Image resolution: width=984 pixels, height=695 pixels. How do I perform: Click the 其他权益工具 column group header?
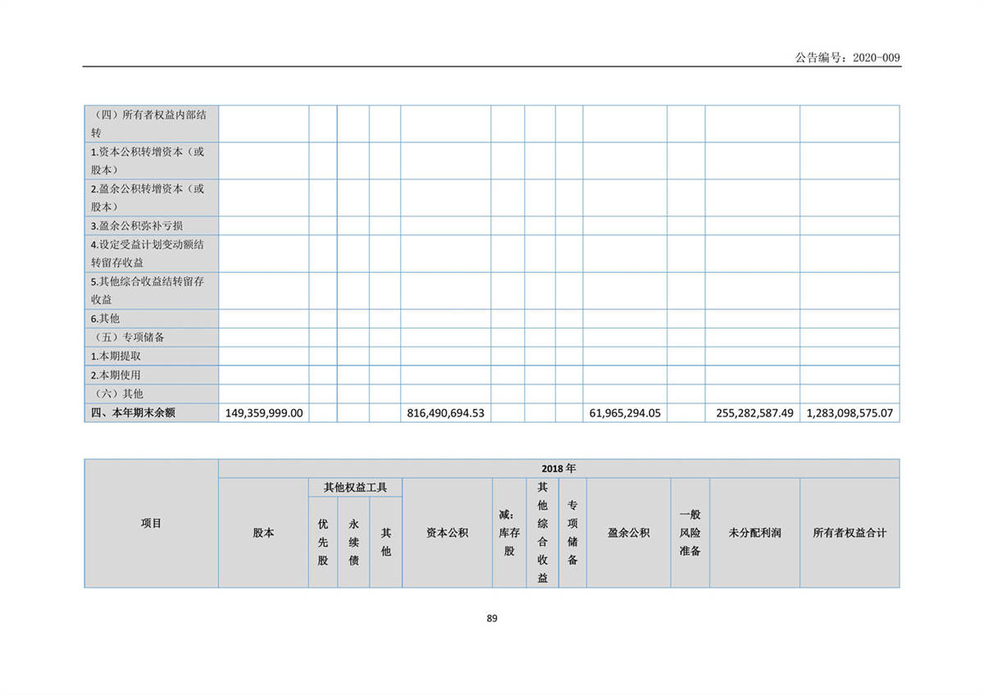[x=355, y=488]
